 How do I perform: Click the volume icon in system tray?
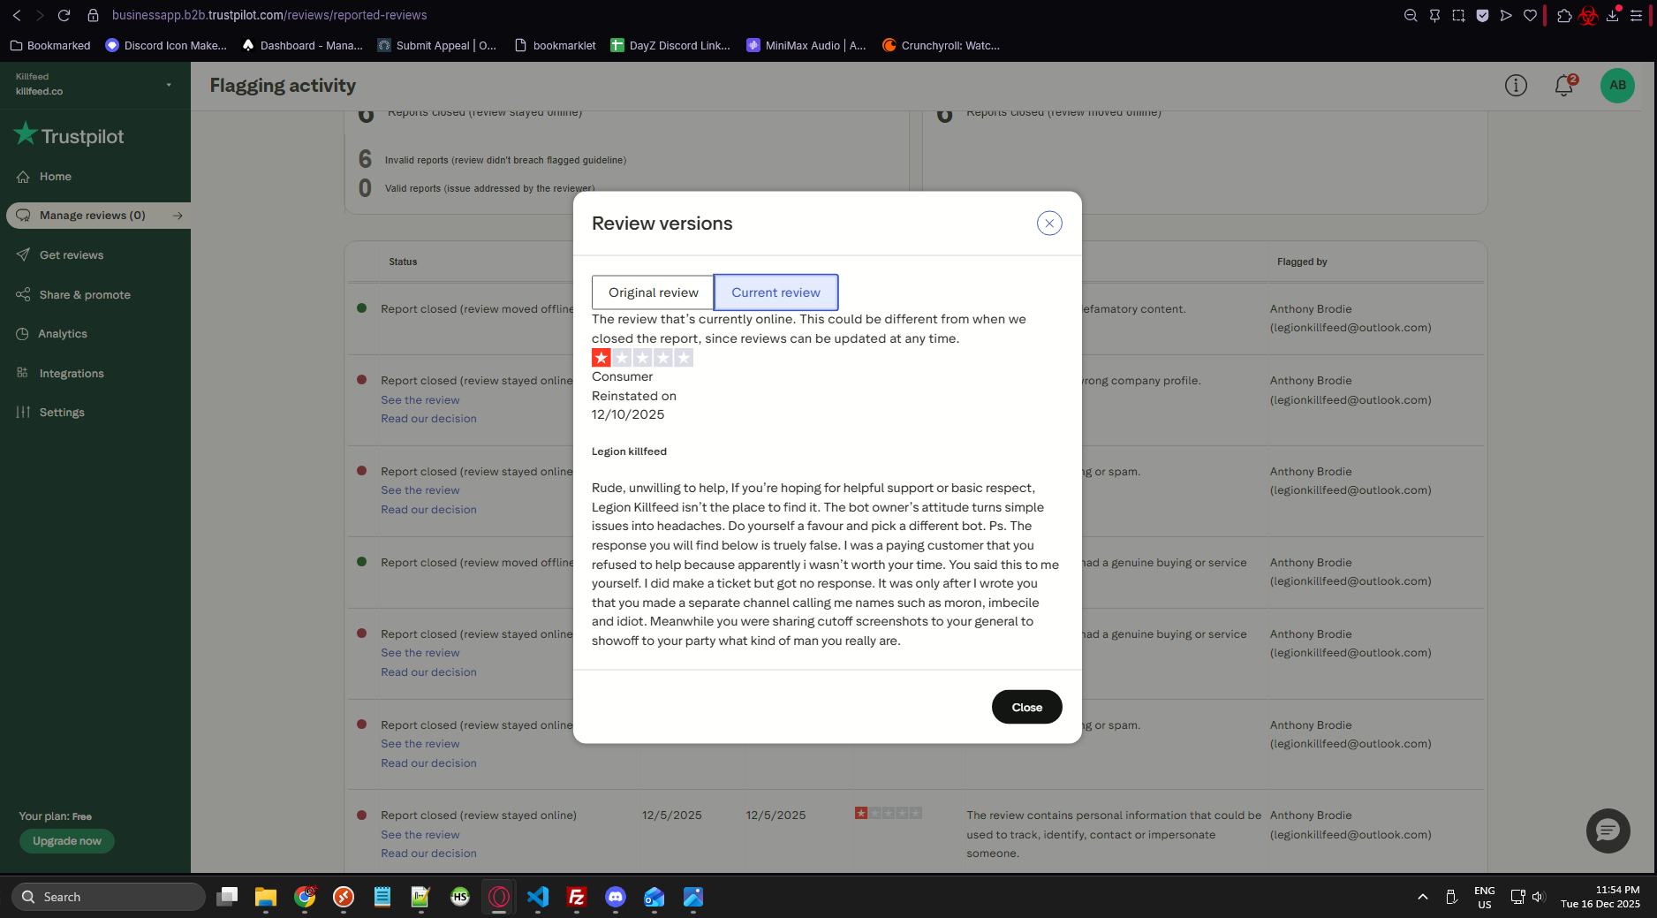click(1538, 897)
